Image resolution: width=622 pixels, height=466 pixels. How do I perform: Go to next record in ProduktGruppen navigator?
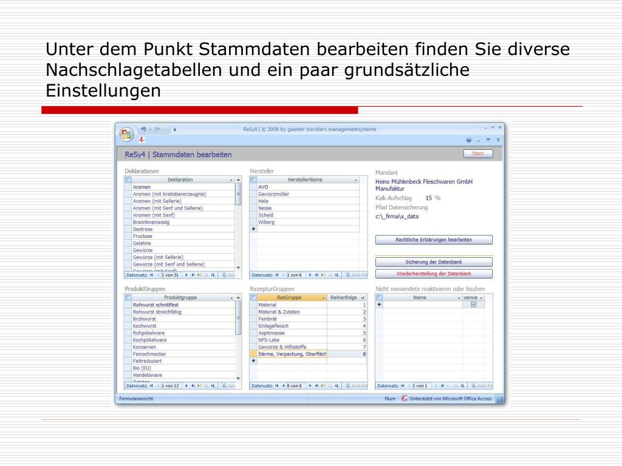click(186, 385)
